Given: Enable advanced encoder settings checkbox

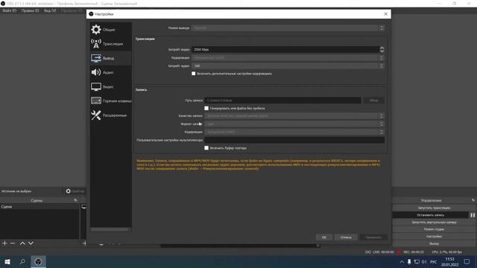Looking at the screenshot, I should point(194,74).
